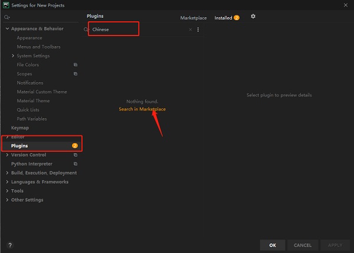Screen dimensions: 354x253
Task: Switch to the Marketplace tab
Action: click(194, 18)
